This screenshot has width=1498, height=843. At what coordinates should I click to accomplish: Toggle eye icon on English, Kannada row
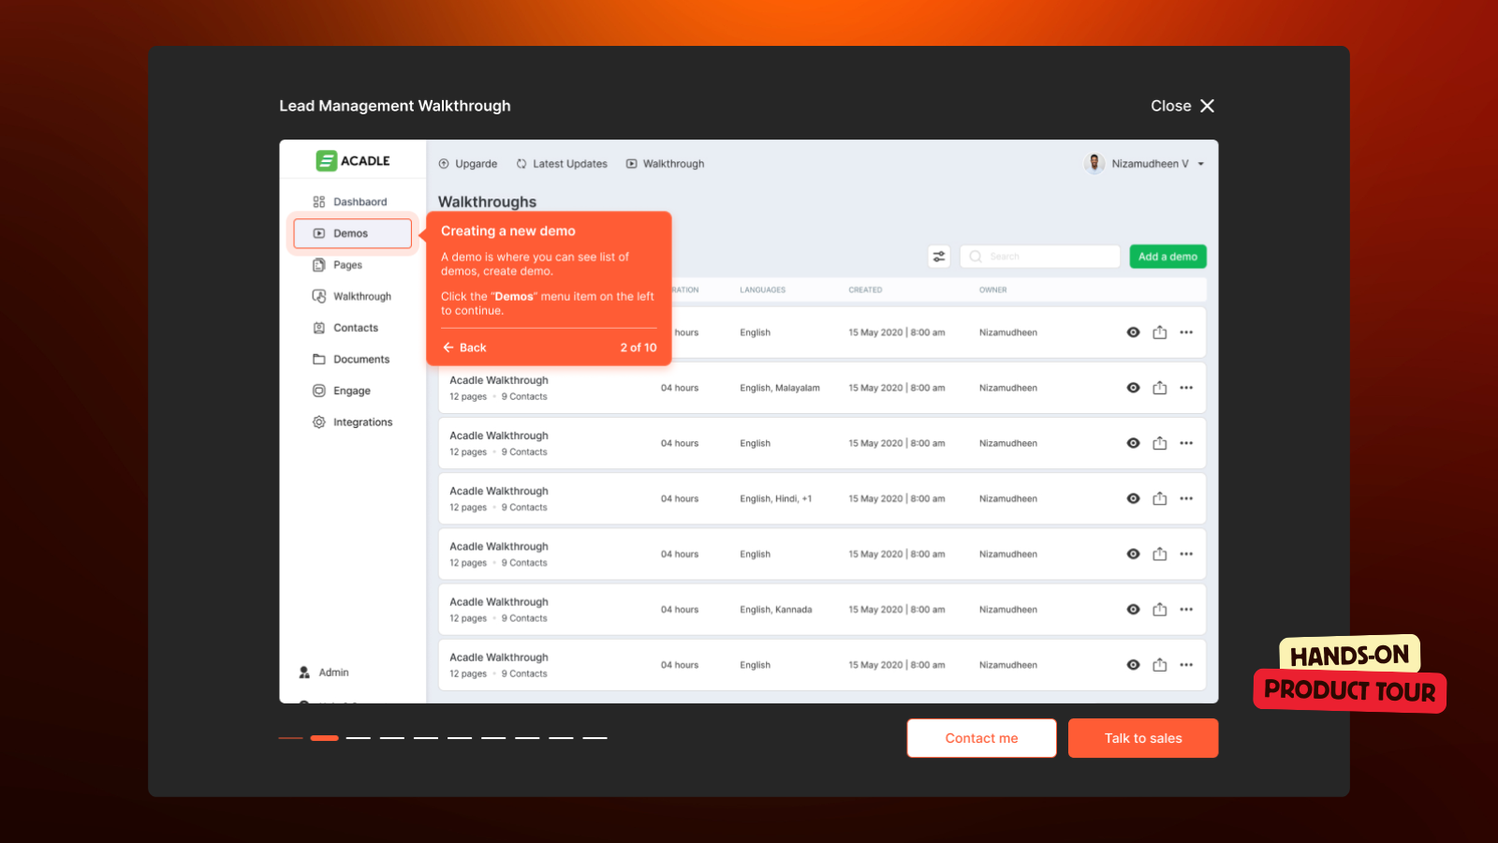tap(1133, 610)
